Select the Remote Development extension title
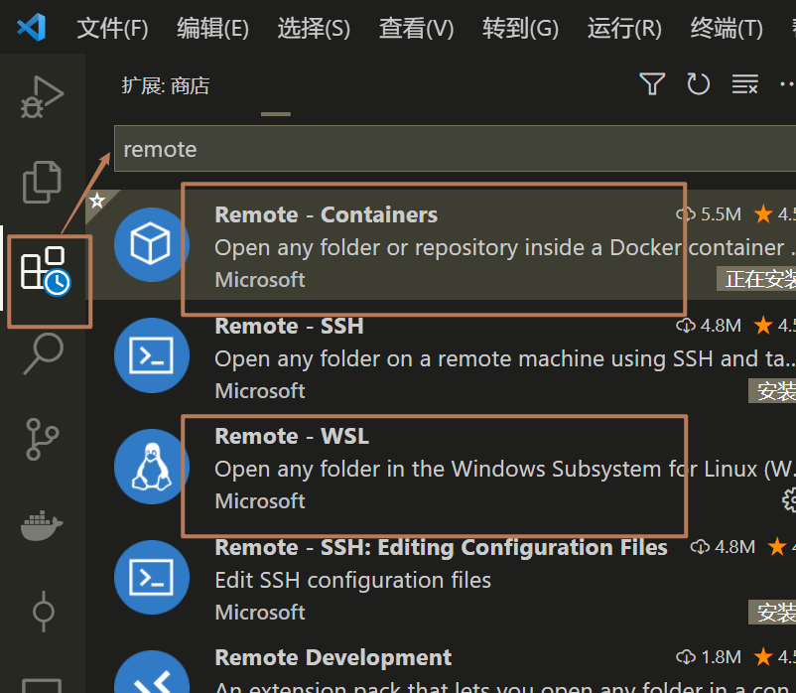 [x=333, y=658]
